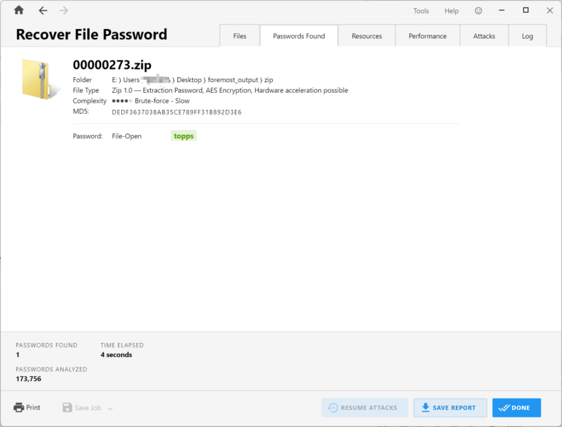
Task: Click the Done button
Action: click(x=516, y=407)
